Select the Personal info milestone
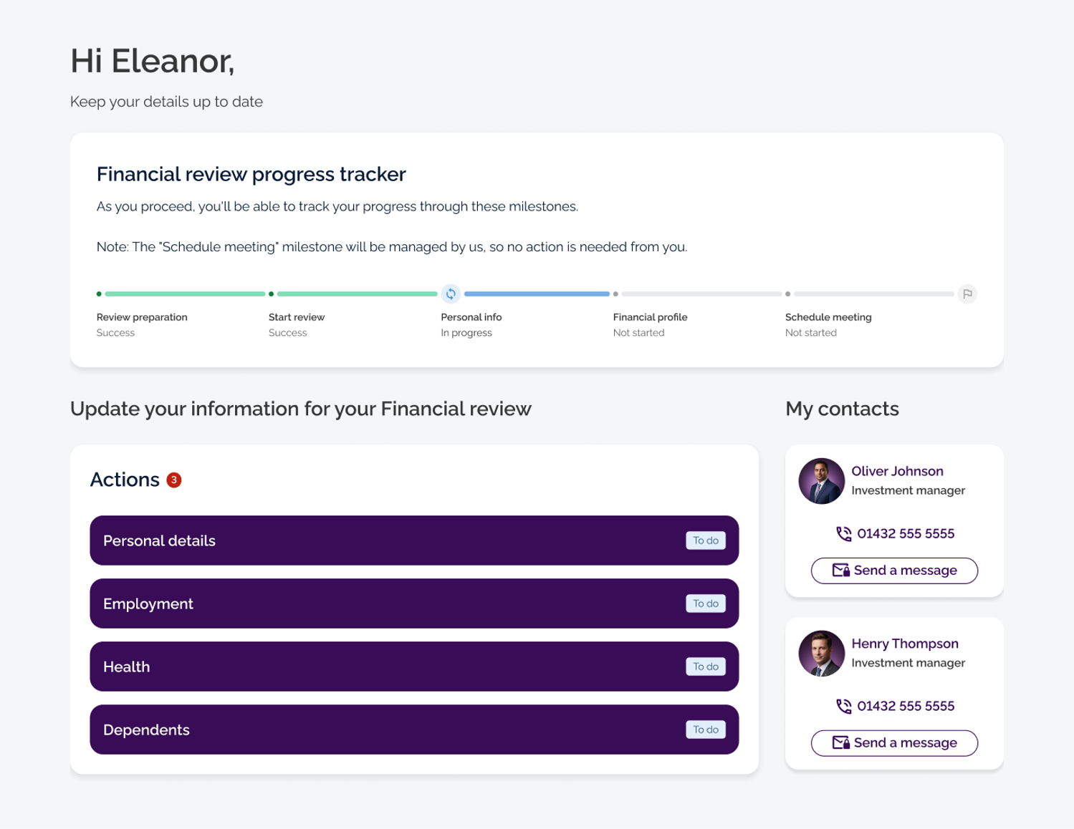Viewport: 1074px width, 829px height. (471, 317)
